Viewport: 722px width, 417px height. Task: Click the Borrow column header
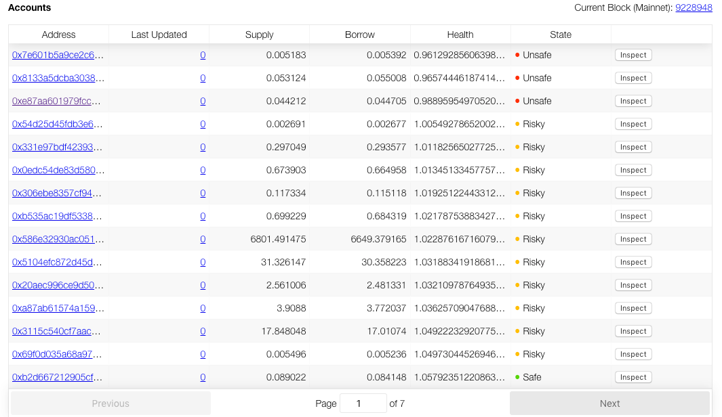click(359, 35)
